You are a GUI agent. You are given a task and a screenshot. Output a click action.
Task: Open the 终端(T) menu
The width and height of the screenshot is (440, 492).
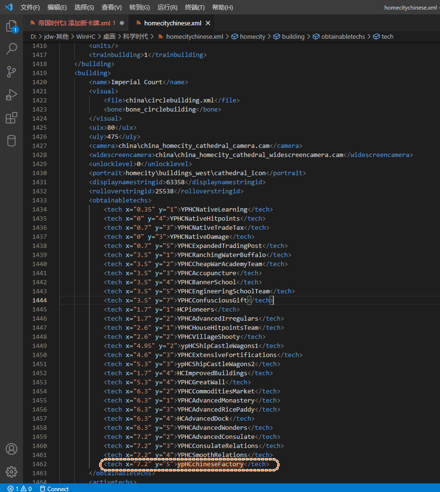[x=195, y=7]
